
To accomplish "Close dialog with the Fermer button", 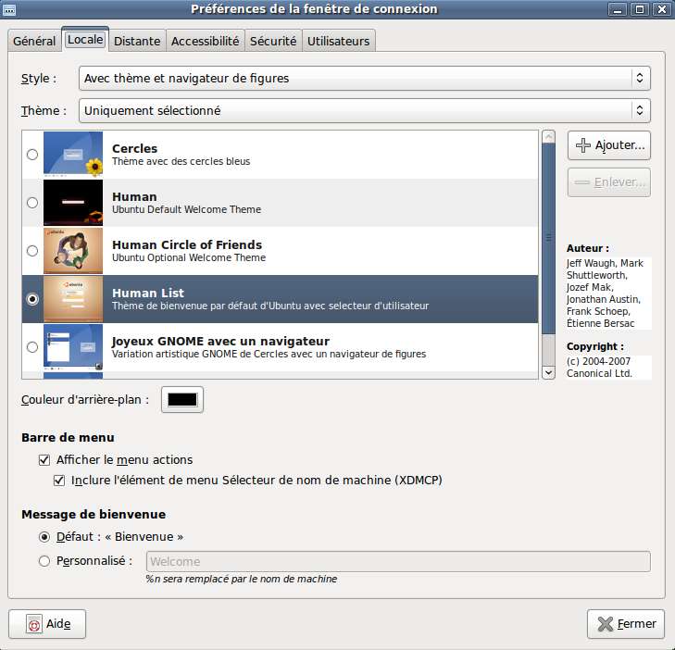I will pos(626,624).
